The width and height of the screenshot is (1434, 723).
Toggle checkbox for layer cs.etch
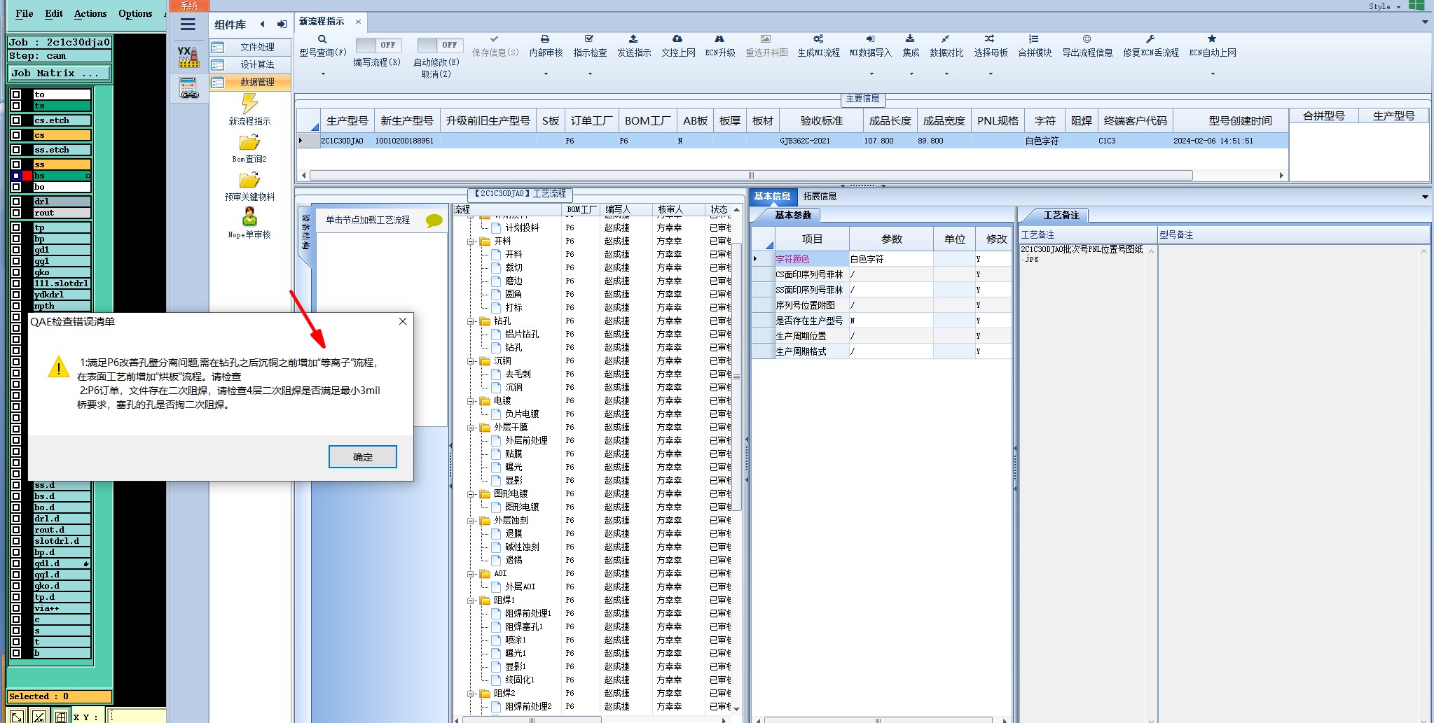tap(16, 120)
